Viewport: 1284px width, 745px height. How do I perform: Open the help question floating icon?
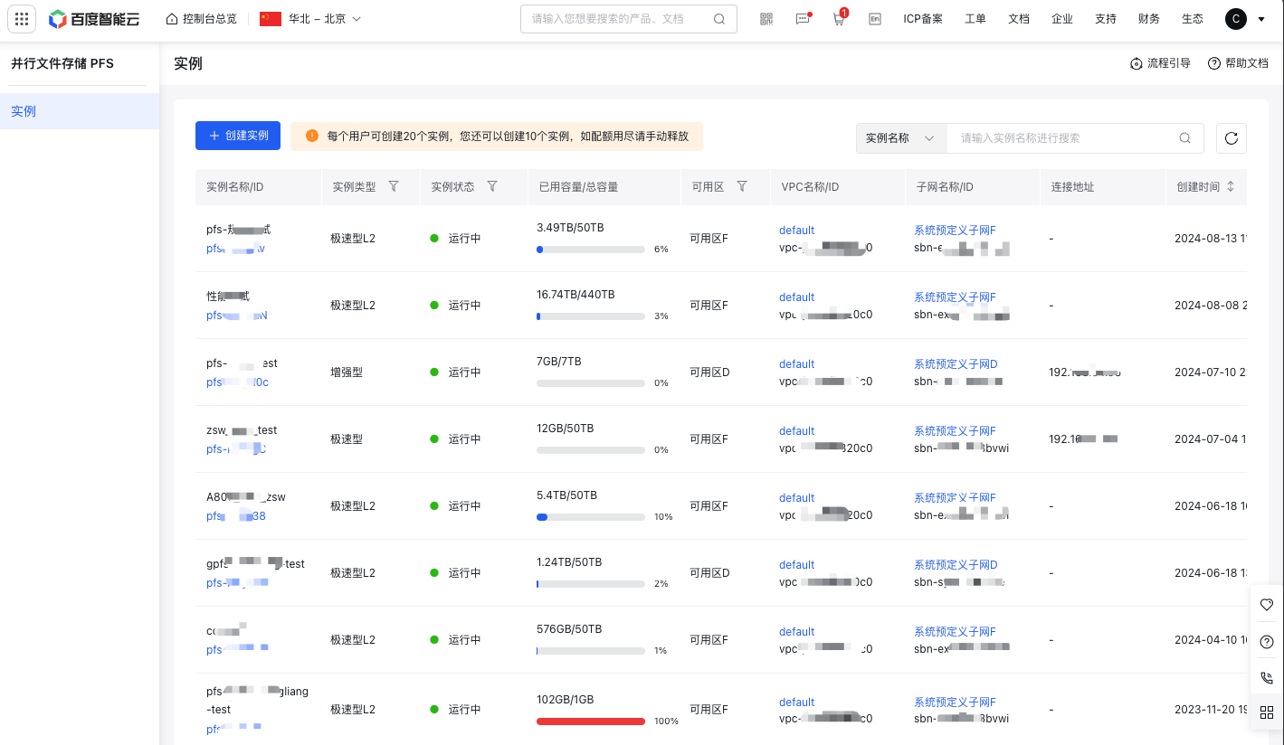[1266, 641]
